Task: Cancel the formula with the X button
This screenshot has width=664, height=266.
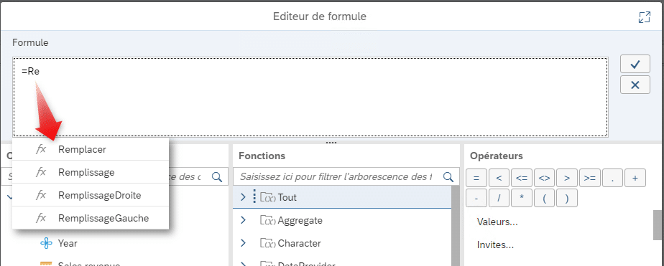Action: tap(635, 85)
